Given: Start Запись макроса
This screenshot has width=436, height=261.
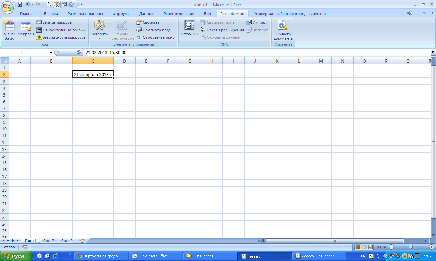Looking at the screenshot, I should (54, 22).
